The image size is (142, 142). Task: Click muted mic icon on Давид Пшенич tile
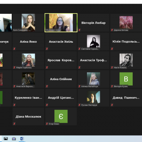click(x=112, y=105)
